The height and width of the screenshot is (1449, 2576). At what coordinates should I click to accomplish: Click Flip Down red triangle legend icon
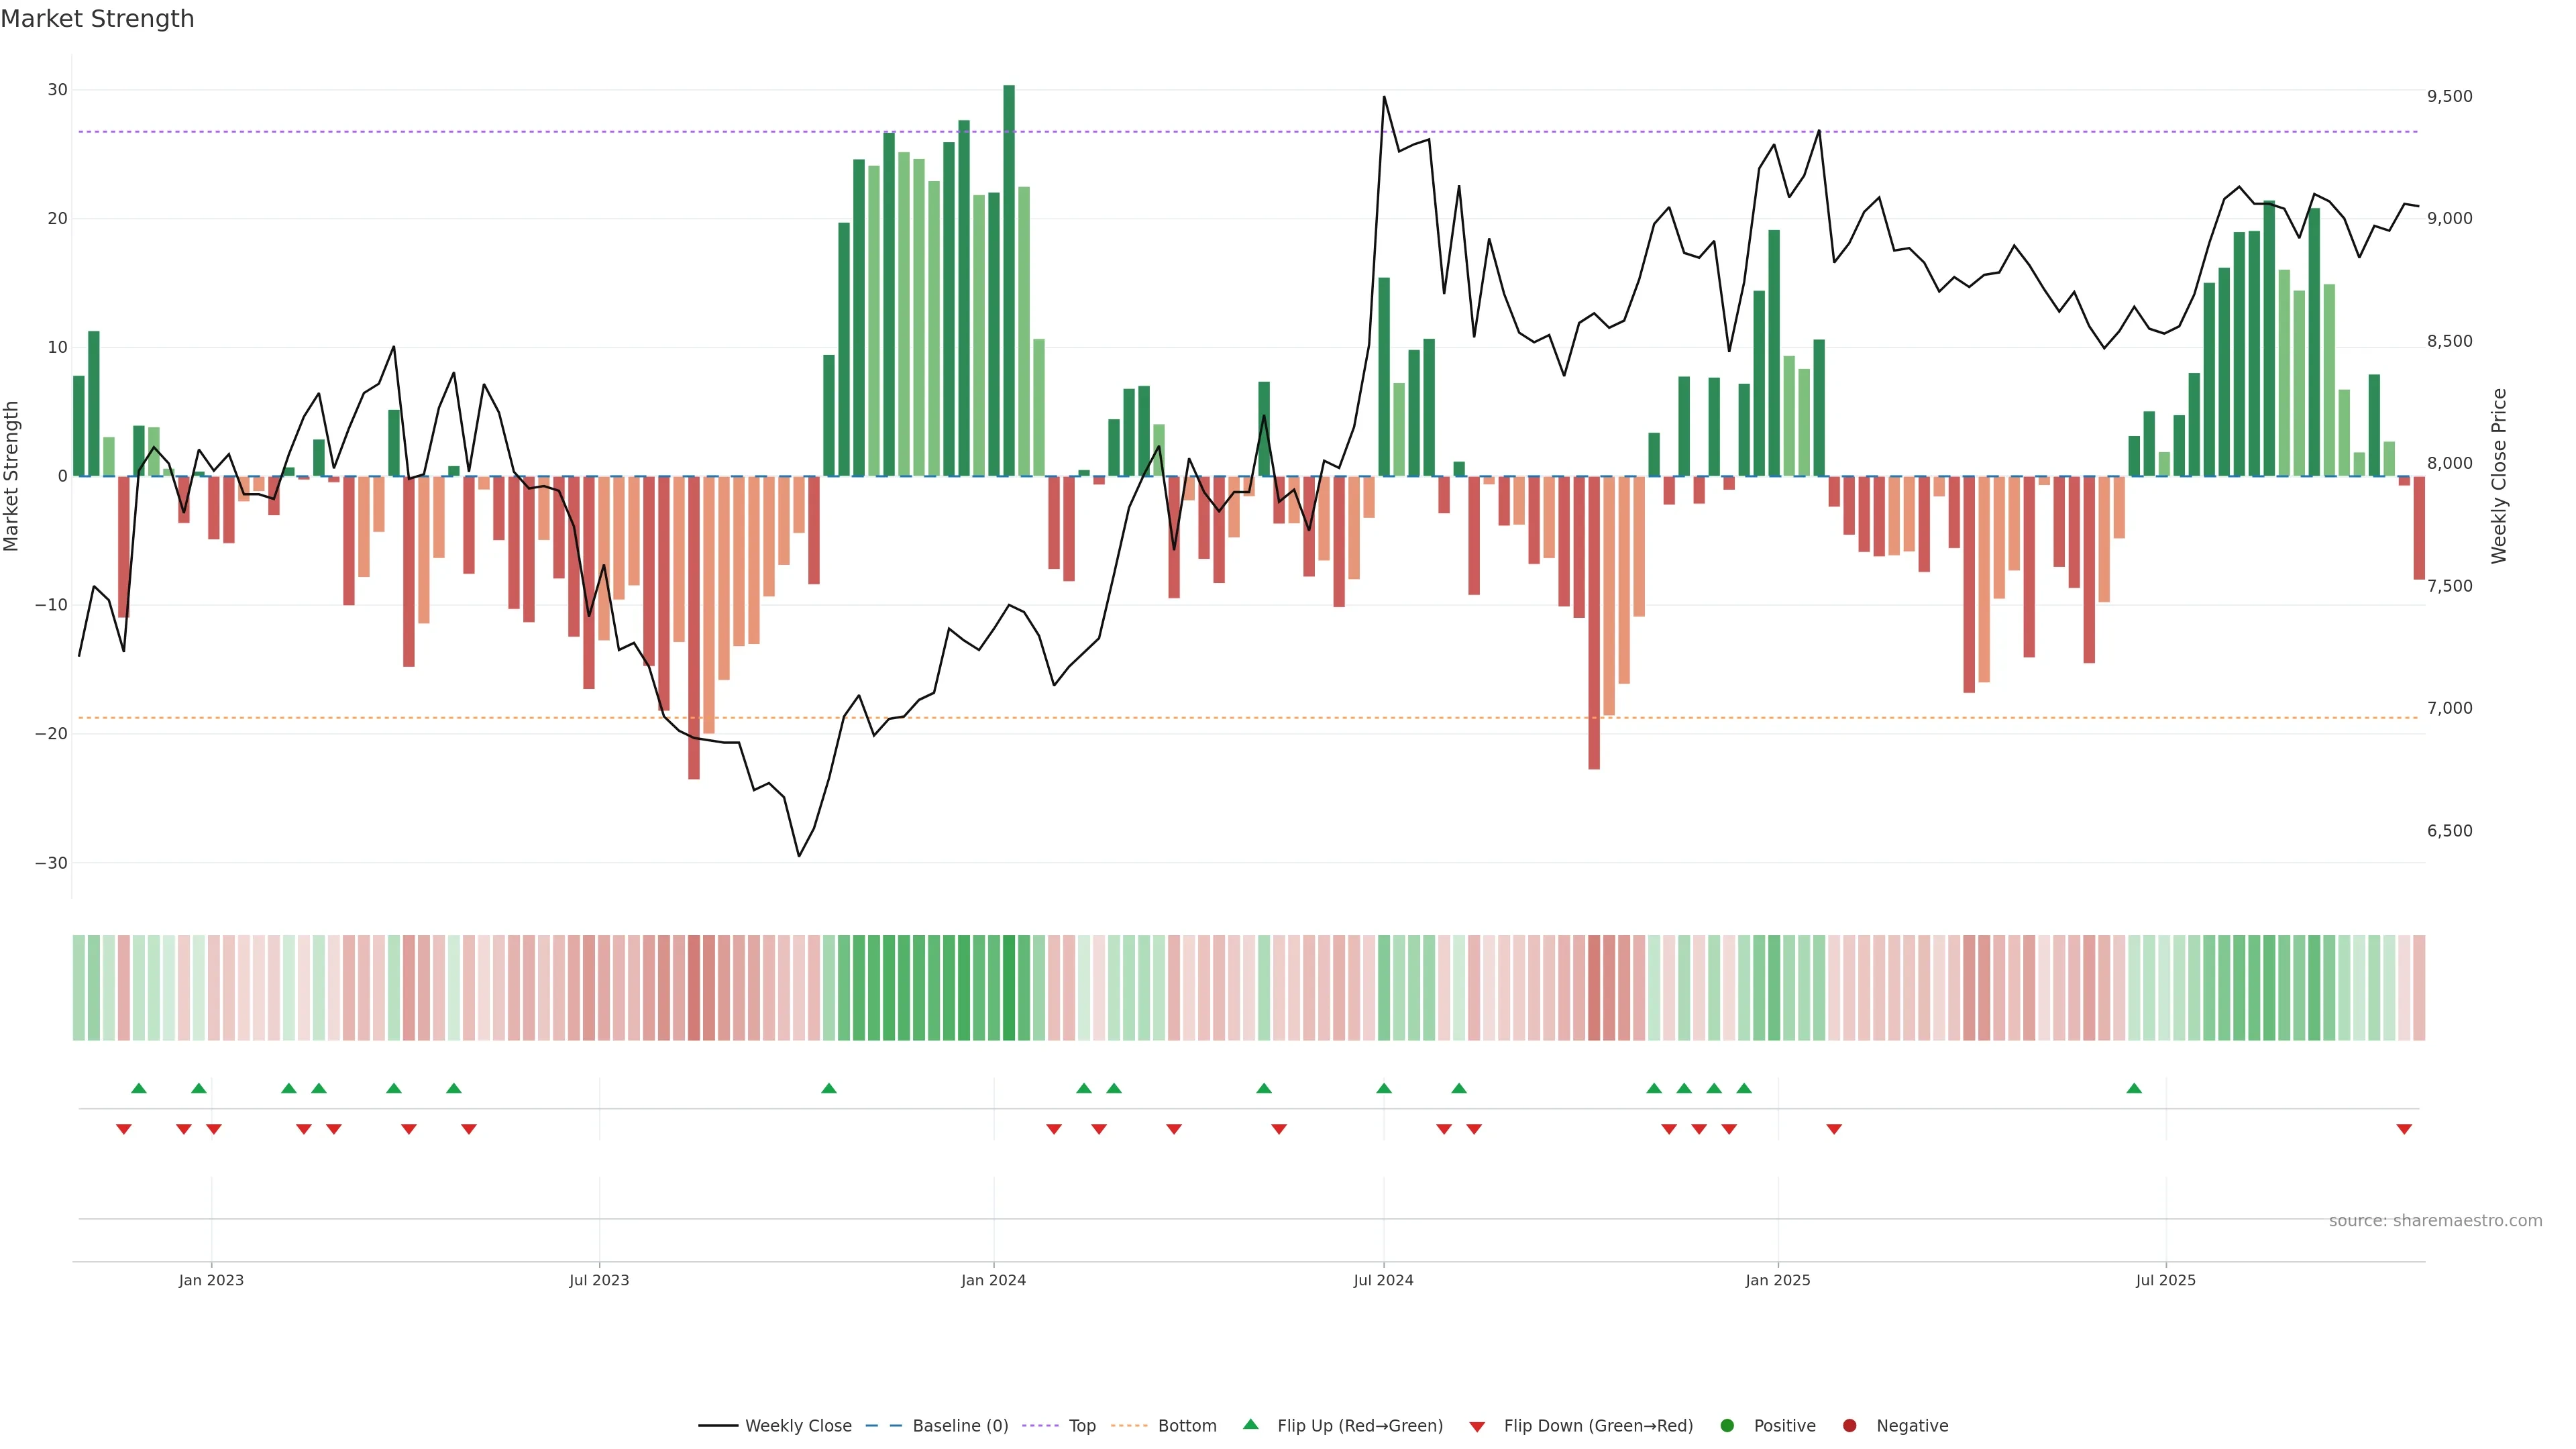click(1477, 1427)
